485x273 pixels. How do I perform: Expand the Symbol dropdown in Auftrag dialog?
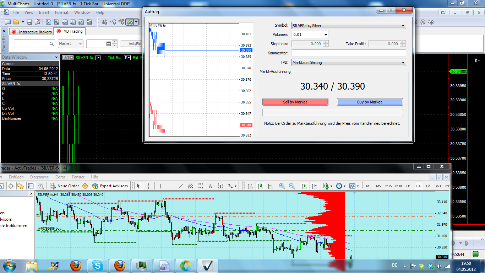[403, 26]
